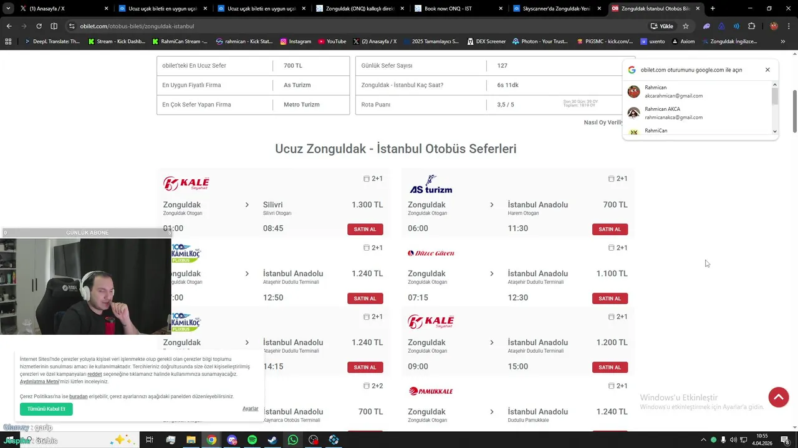
Task: Buy the Kamil Koç 12:50 arrival ticket
Action: [x=365, y=298]
